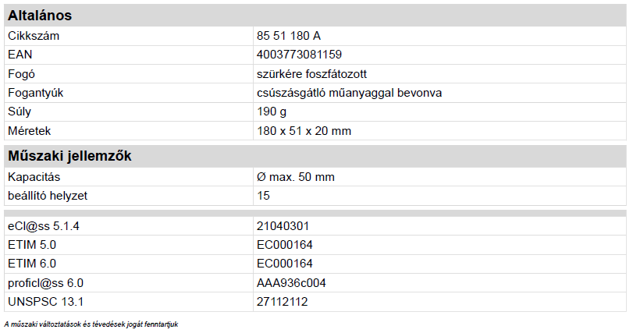Viewport: 633px width, 333px height.
Task: Click the ETIM 5.0 row label
Action: pos(32,245)
